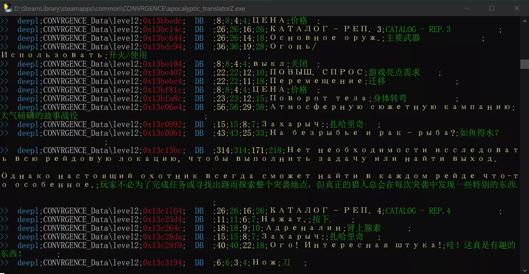The height and width of the screenshot is (274, 529).
Task: Select the address 0x13c3194
Action: (163, 263)
